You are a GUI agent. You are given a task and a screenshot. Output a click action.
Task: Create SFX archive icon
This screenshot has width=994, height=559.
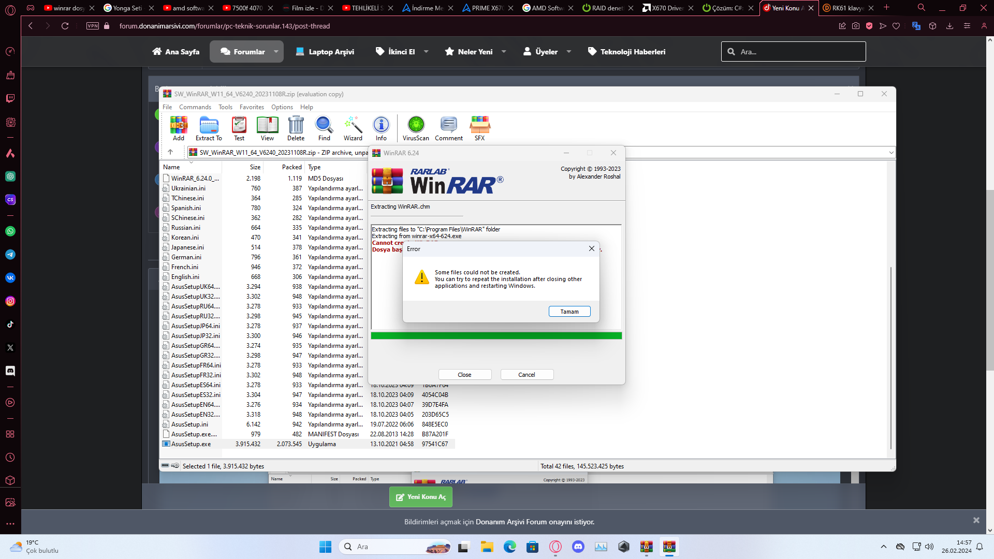480,128
